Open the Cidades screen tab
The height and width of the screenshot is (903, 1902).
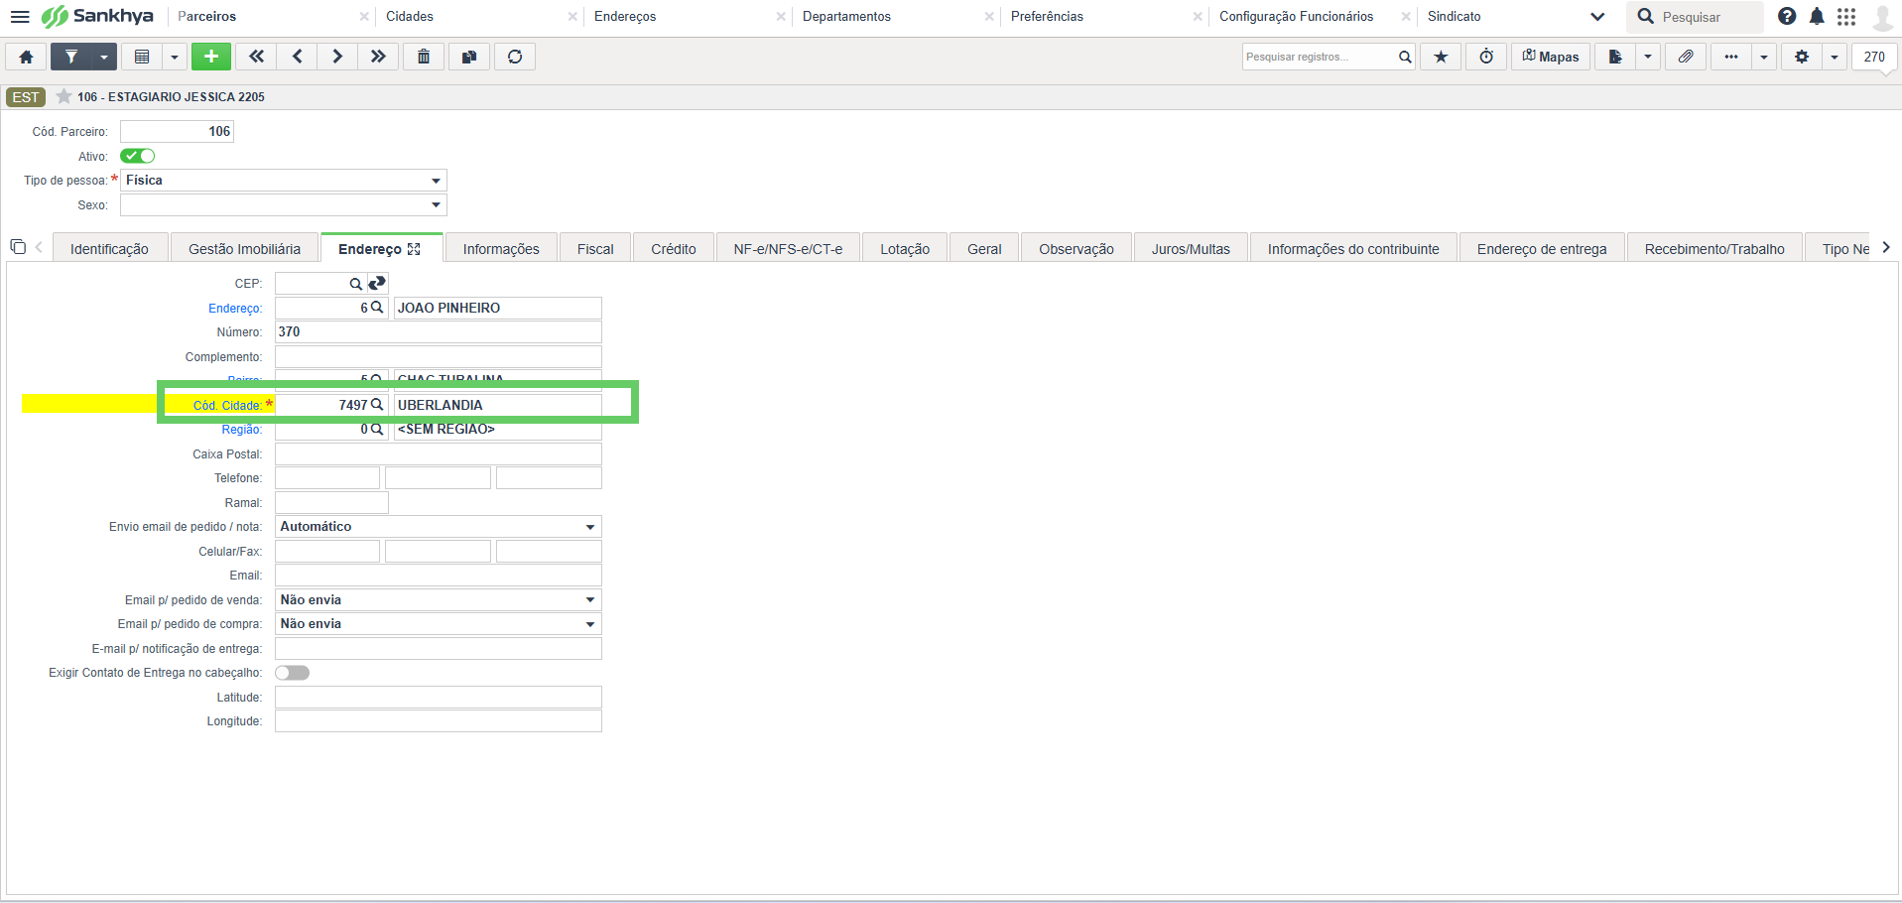pos(410,17)
